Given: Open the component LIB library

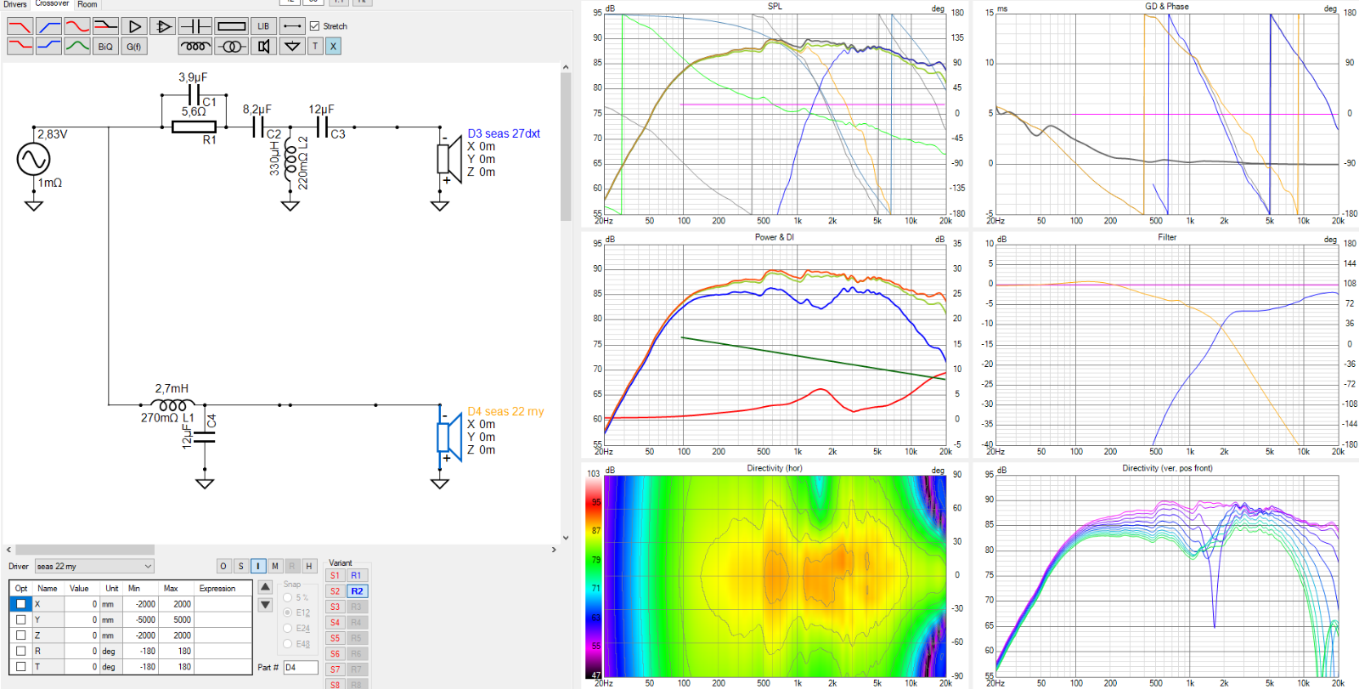Looking at the screenshot, I should coord(263,26).
